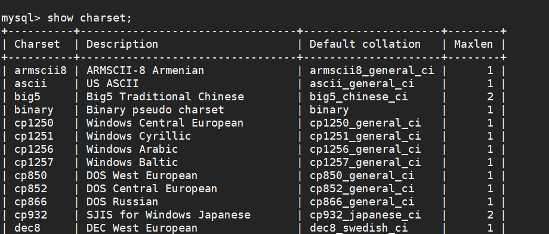Click Maxlen value in armscii8 row
The height and width of the screenshot is (234, 549).
point(490,70)
